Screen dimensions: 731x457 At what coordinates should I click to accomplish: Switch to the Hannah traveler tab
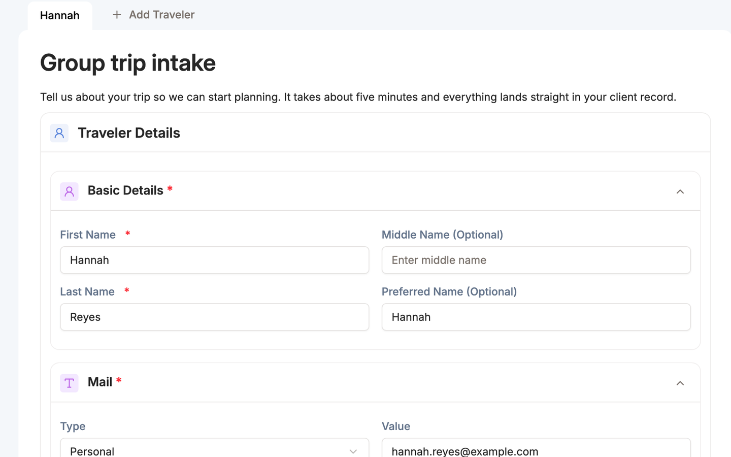pyautogui.click(x=60, y=15)
